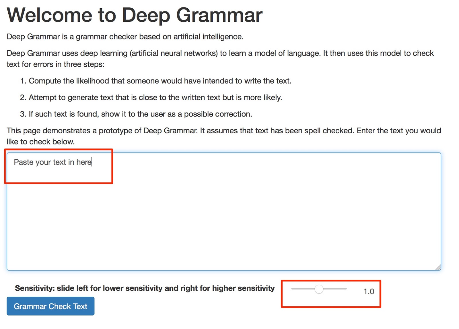This screenshot has width=459, height=329.
Task: Click the 'Paste your text in here' text
Action: pyautogui.click(x=53, y=162)
